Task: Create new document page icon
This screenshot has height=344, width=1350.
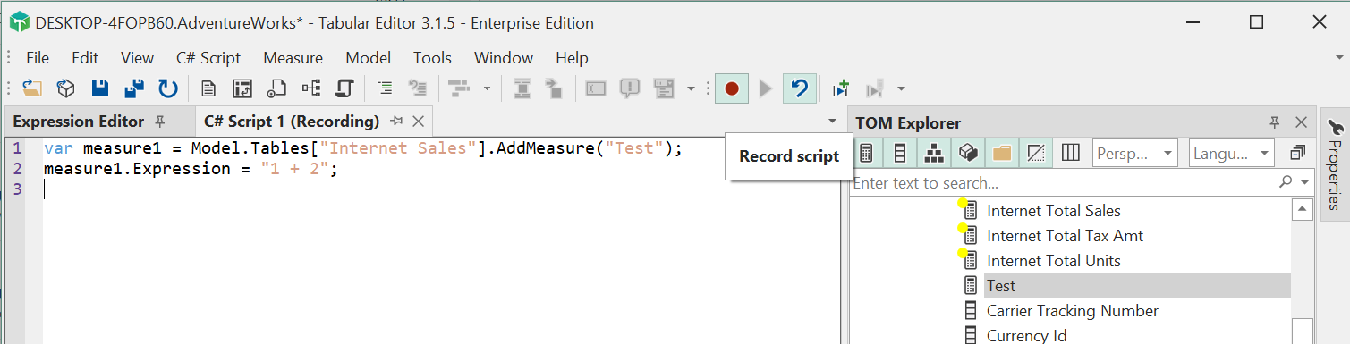Action: point(208,88)
